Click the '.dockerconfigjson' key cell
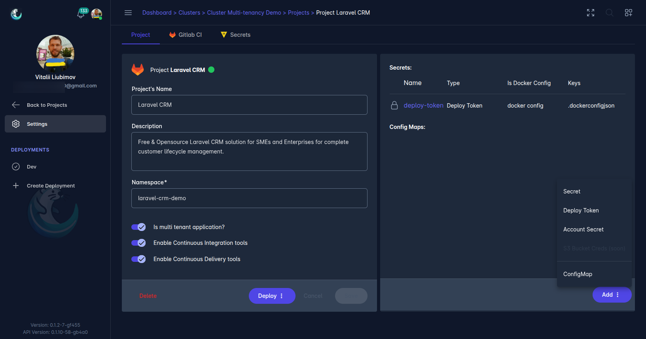Image resolution: width=646 pixels, height=339 pixels. coord(591,106)
